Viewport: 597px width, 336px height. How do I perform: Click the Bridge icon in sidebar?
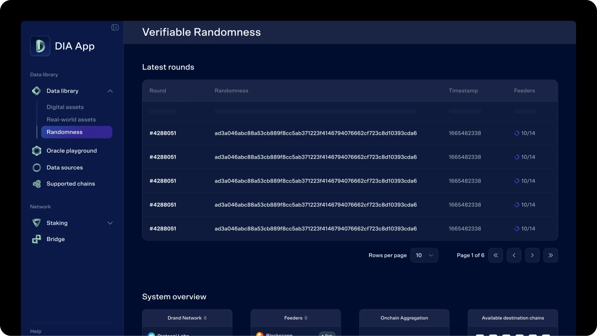point(37,239)
